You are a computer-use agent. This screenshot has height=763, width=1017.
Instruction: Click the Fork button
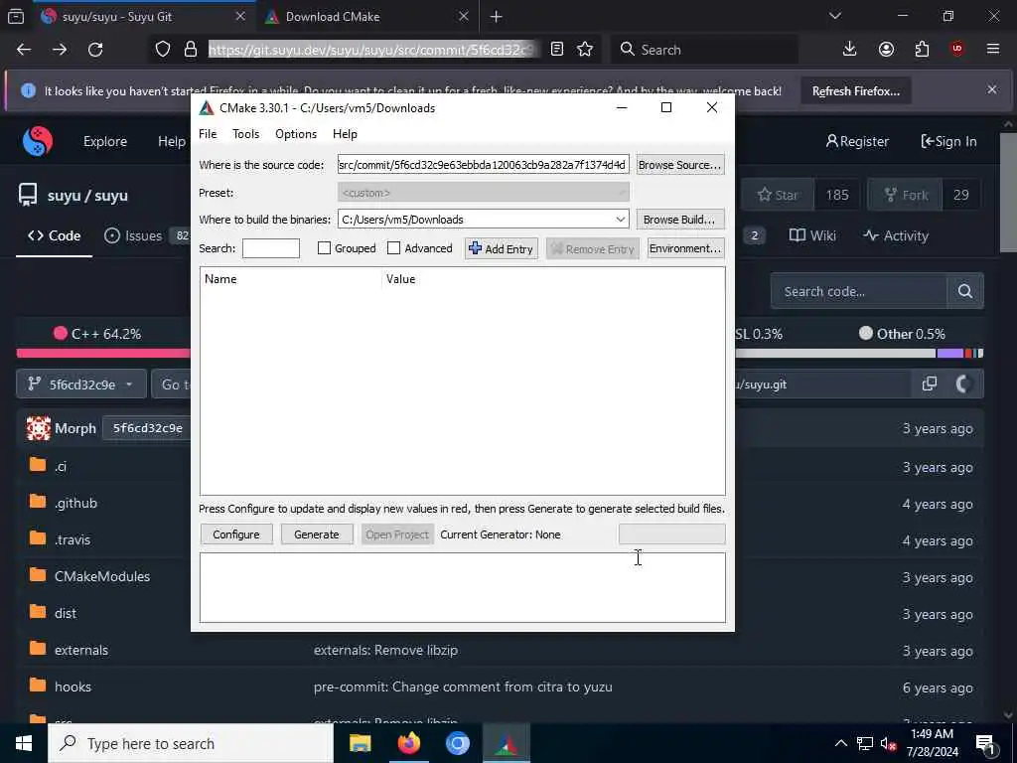point(906,195)
